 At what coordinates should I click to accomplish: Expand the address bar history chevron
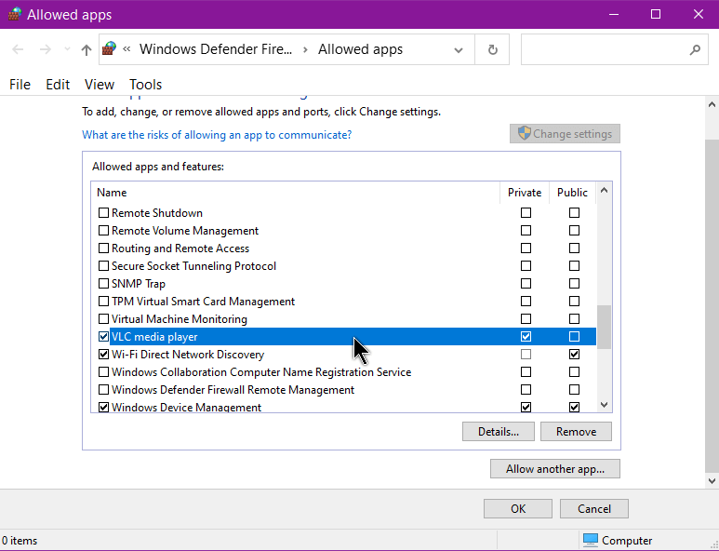458,50
